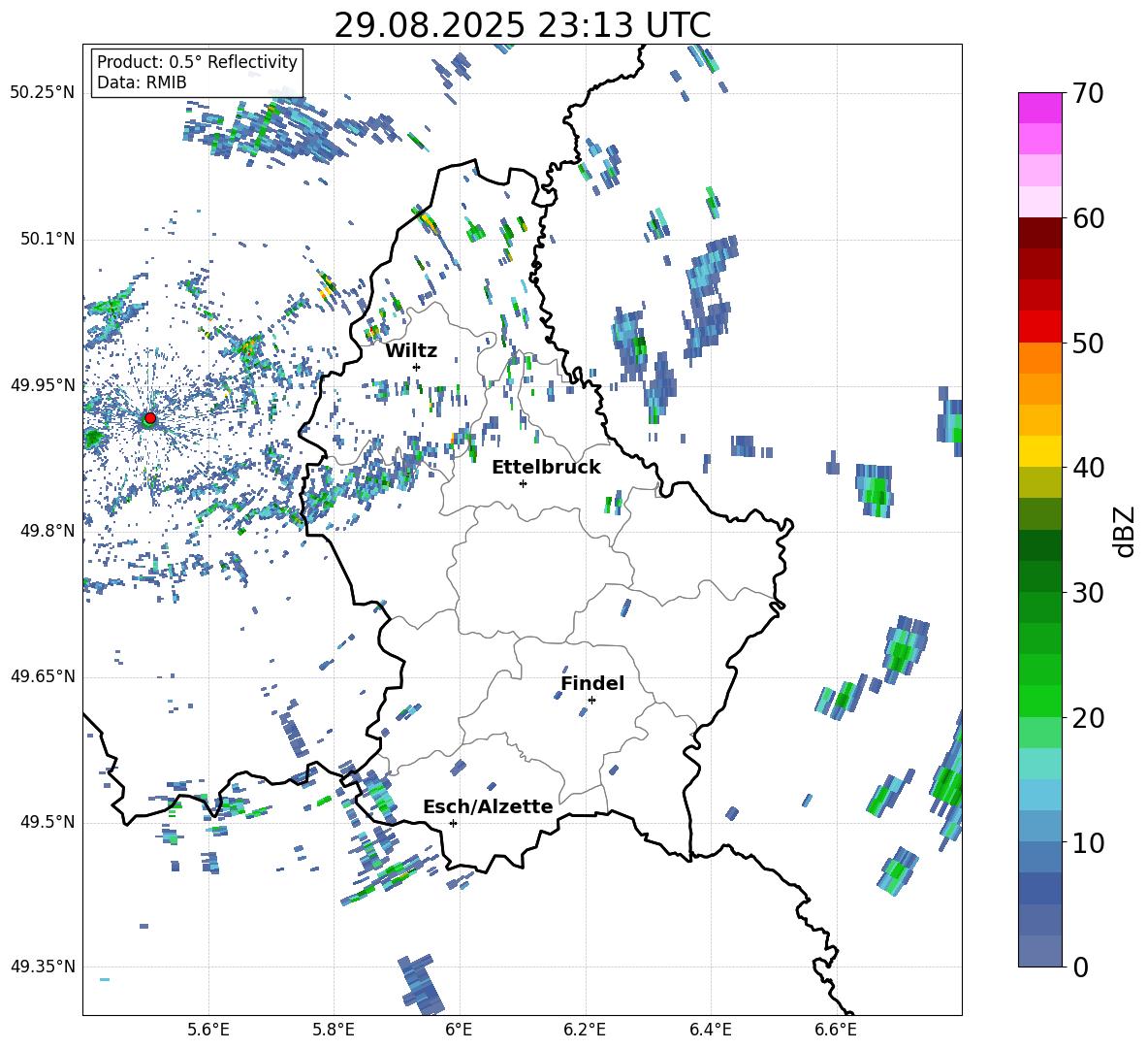Click the 60 tick on colorbar

1088,218
